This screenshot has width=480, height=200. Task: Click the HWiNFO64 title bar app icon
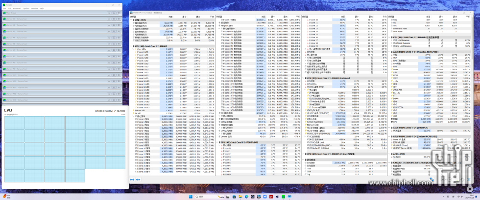point(131,13)
